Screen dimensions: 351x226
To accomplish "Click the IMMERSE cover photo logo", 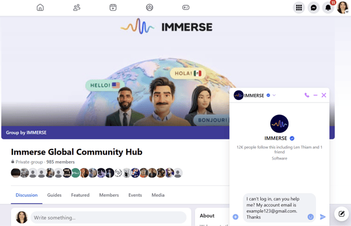I will pos(167,26).
